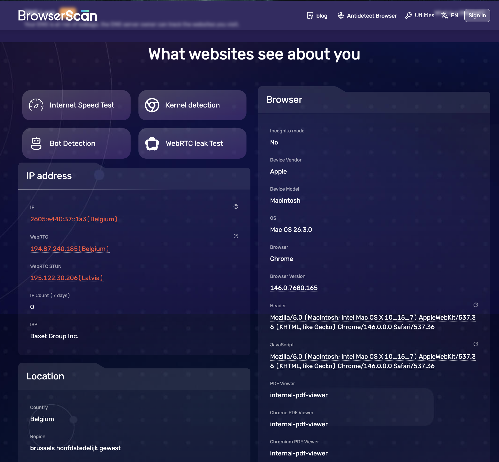The image size is (499, 462).
Task: Click the Browser Version 146.0.7680.165 link
Action: pyautogui.click(x=294, y=288)
